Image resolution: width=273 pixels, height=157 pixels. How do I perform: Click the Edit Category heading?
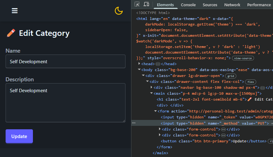pyautogui.click(x=44, y=33)
